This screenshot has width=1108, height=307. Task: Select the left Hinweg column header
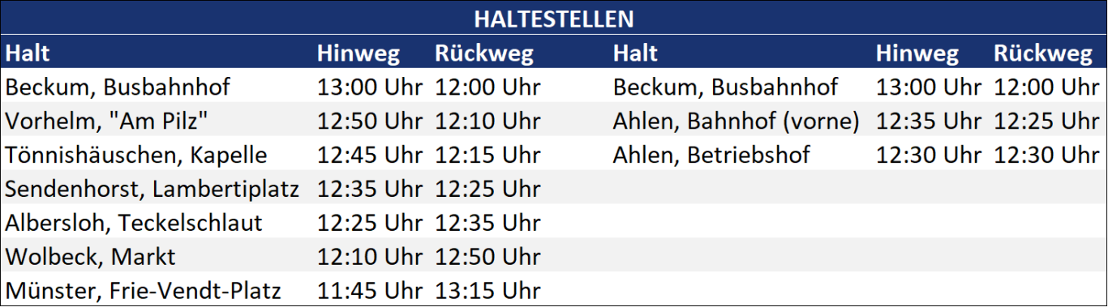pos(358,53)
